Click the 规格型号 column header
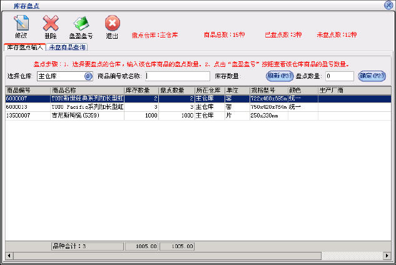 pyautogui.click(x=268, y=90)
